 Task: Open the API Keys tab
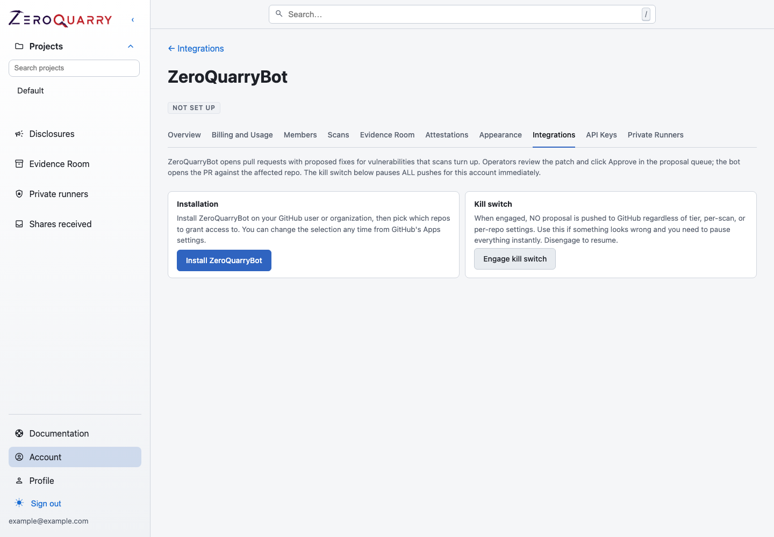[601, 135]
